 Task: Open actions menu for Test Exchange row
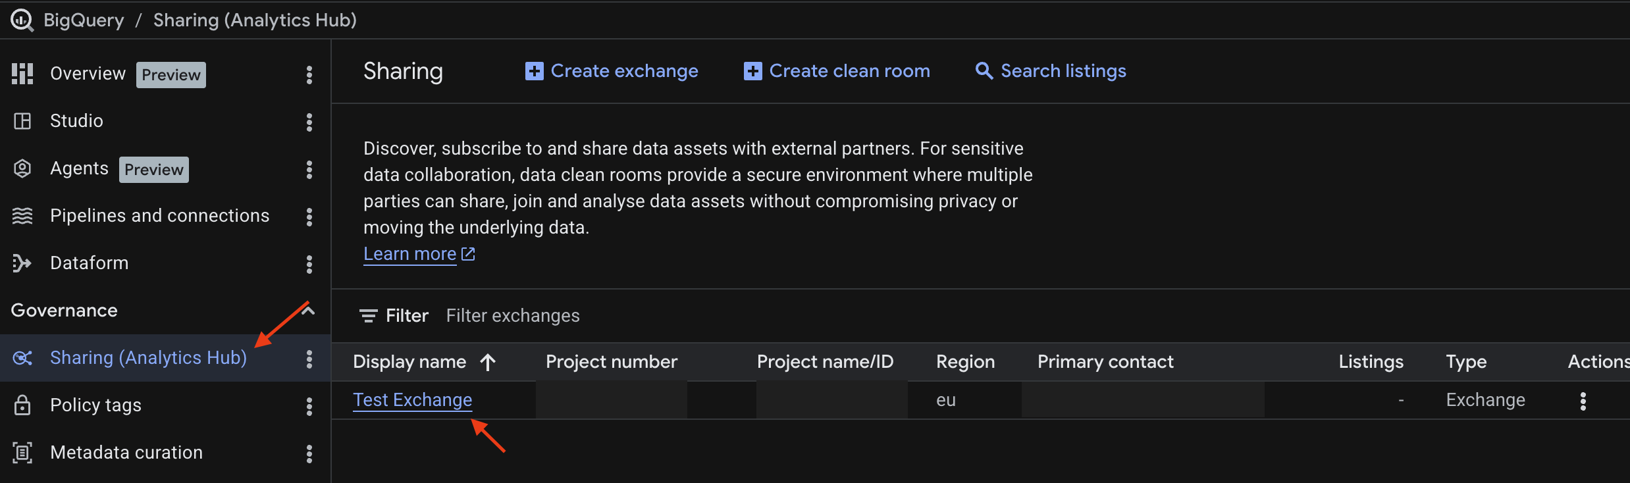click(1583, 401)
